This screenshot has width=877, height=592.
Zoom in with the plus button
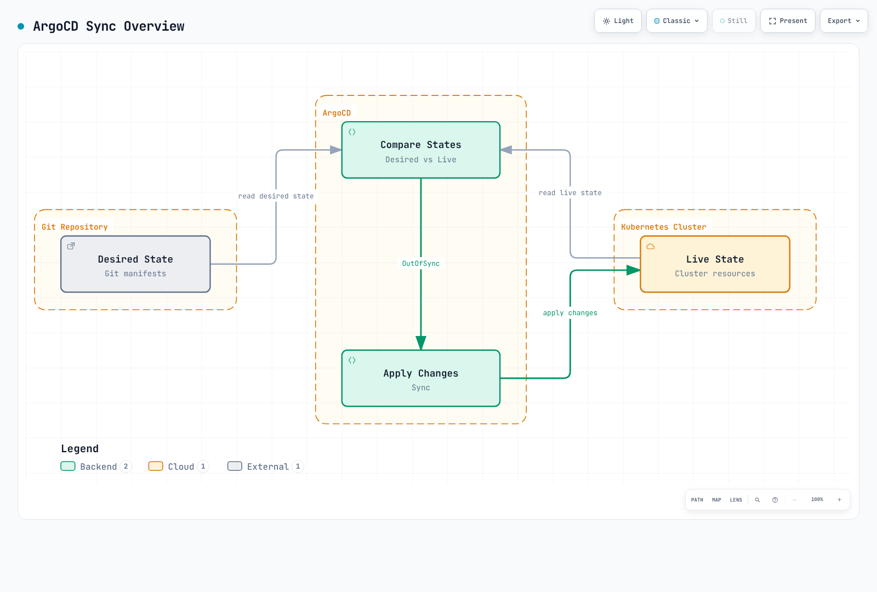(x=839, y=500)
